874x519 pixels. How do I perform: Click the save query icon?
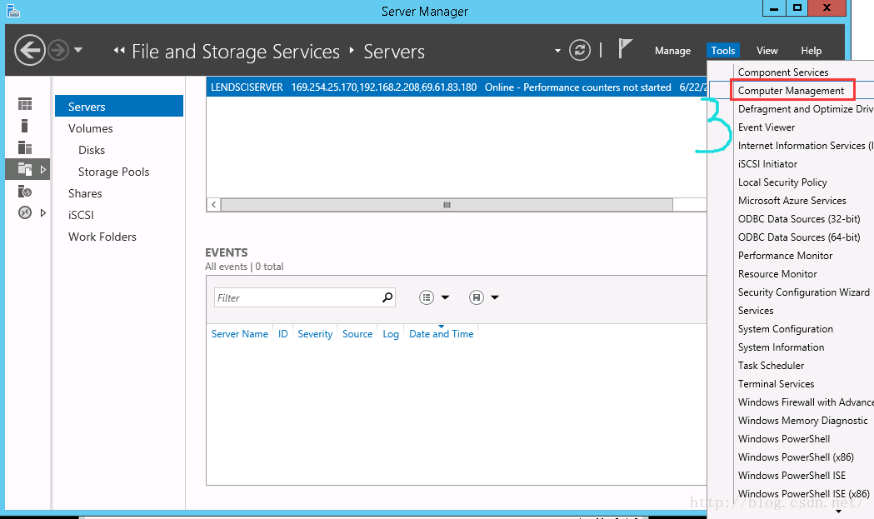pyautogui.click(x=476, y=297)
